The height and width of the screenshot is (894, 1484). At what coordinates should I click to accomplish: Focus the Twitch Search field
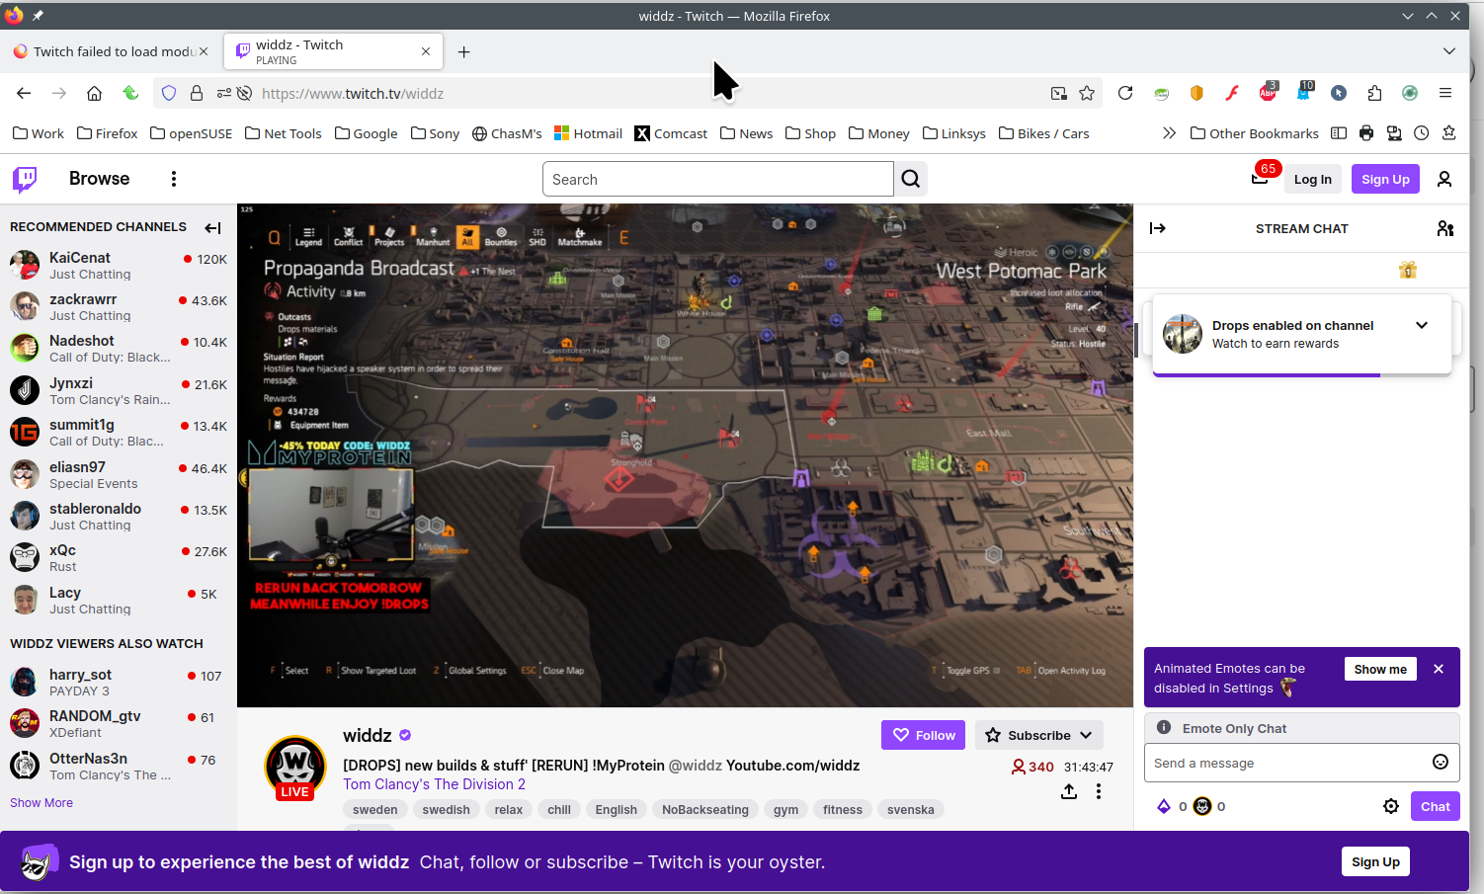pos(718,179)
